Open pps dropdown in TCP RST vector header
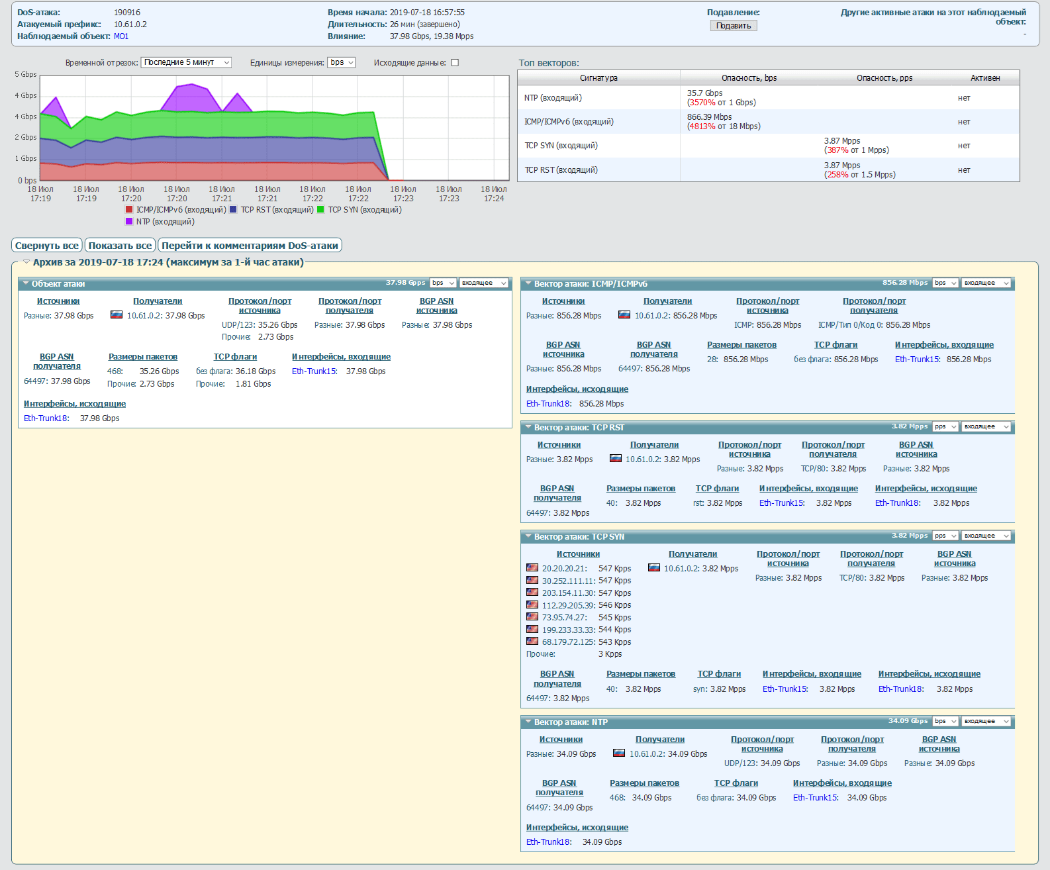 (x=945, y=426)
